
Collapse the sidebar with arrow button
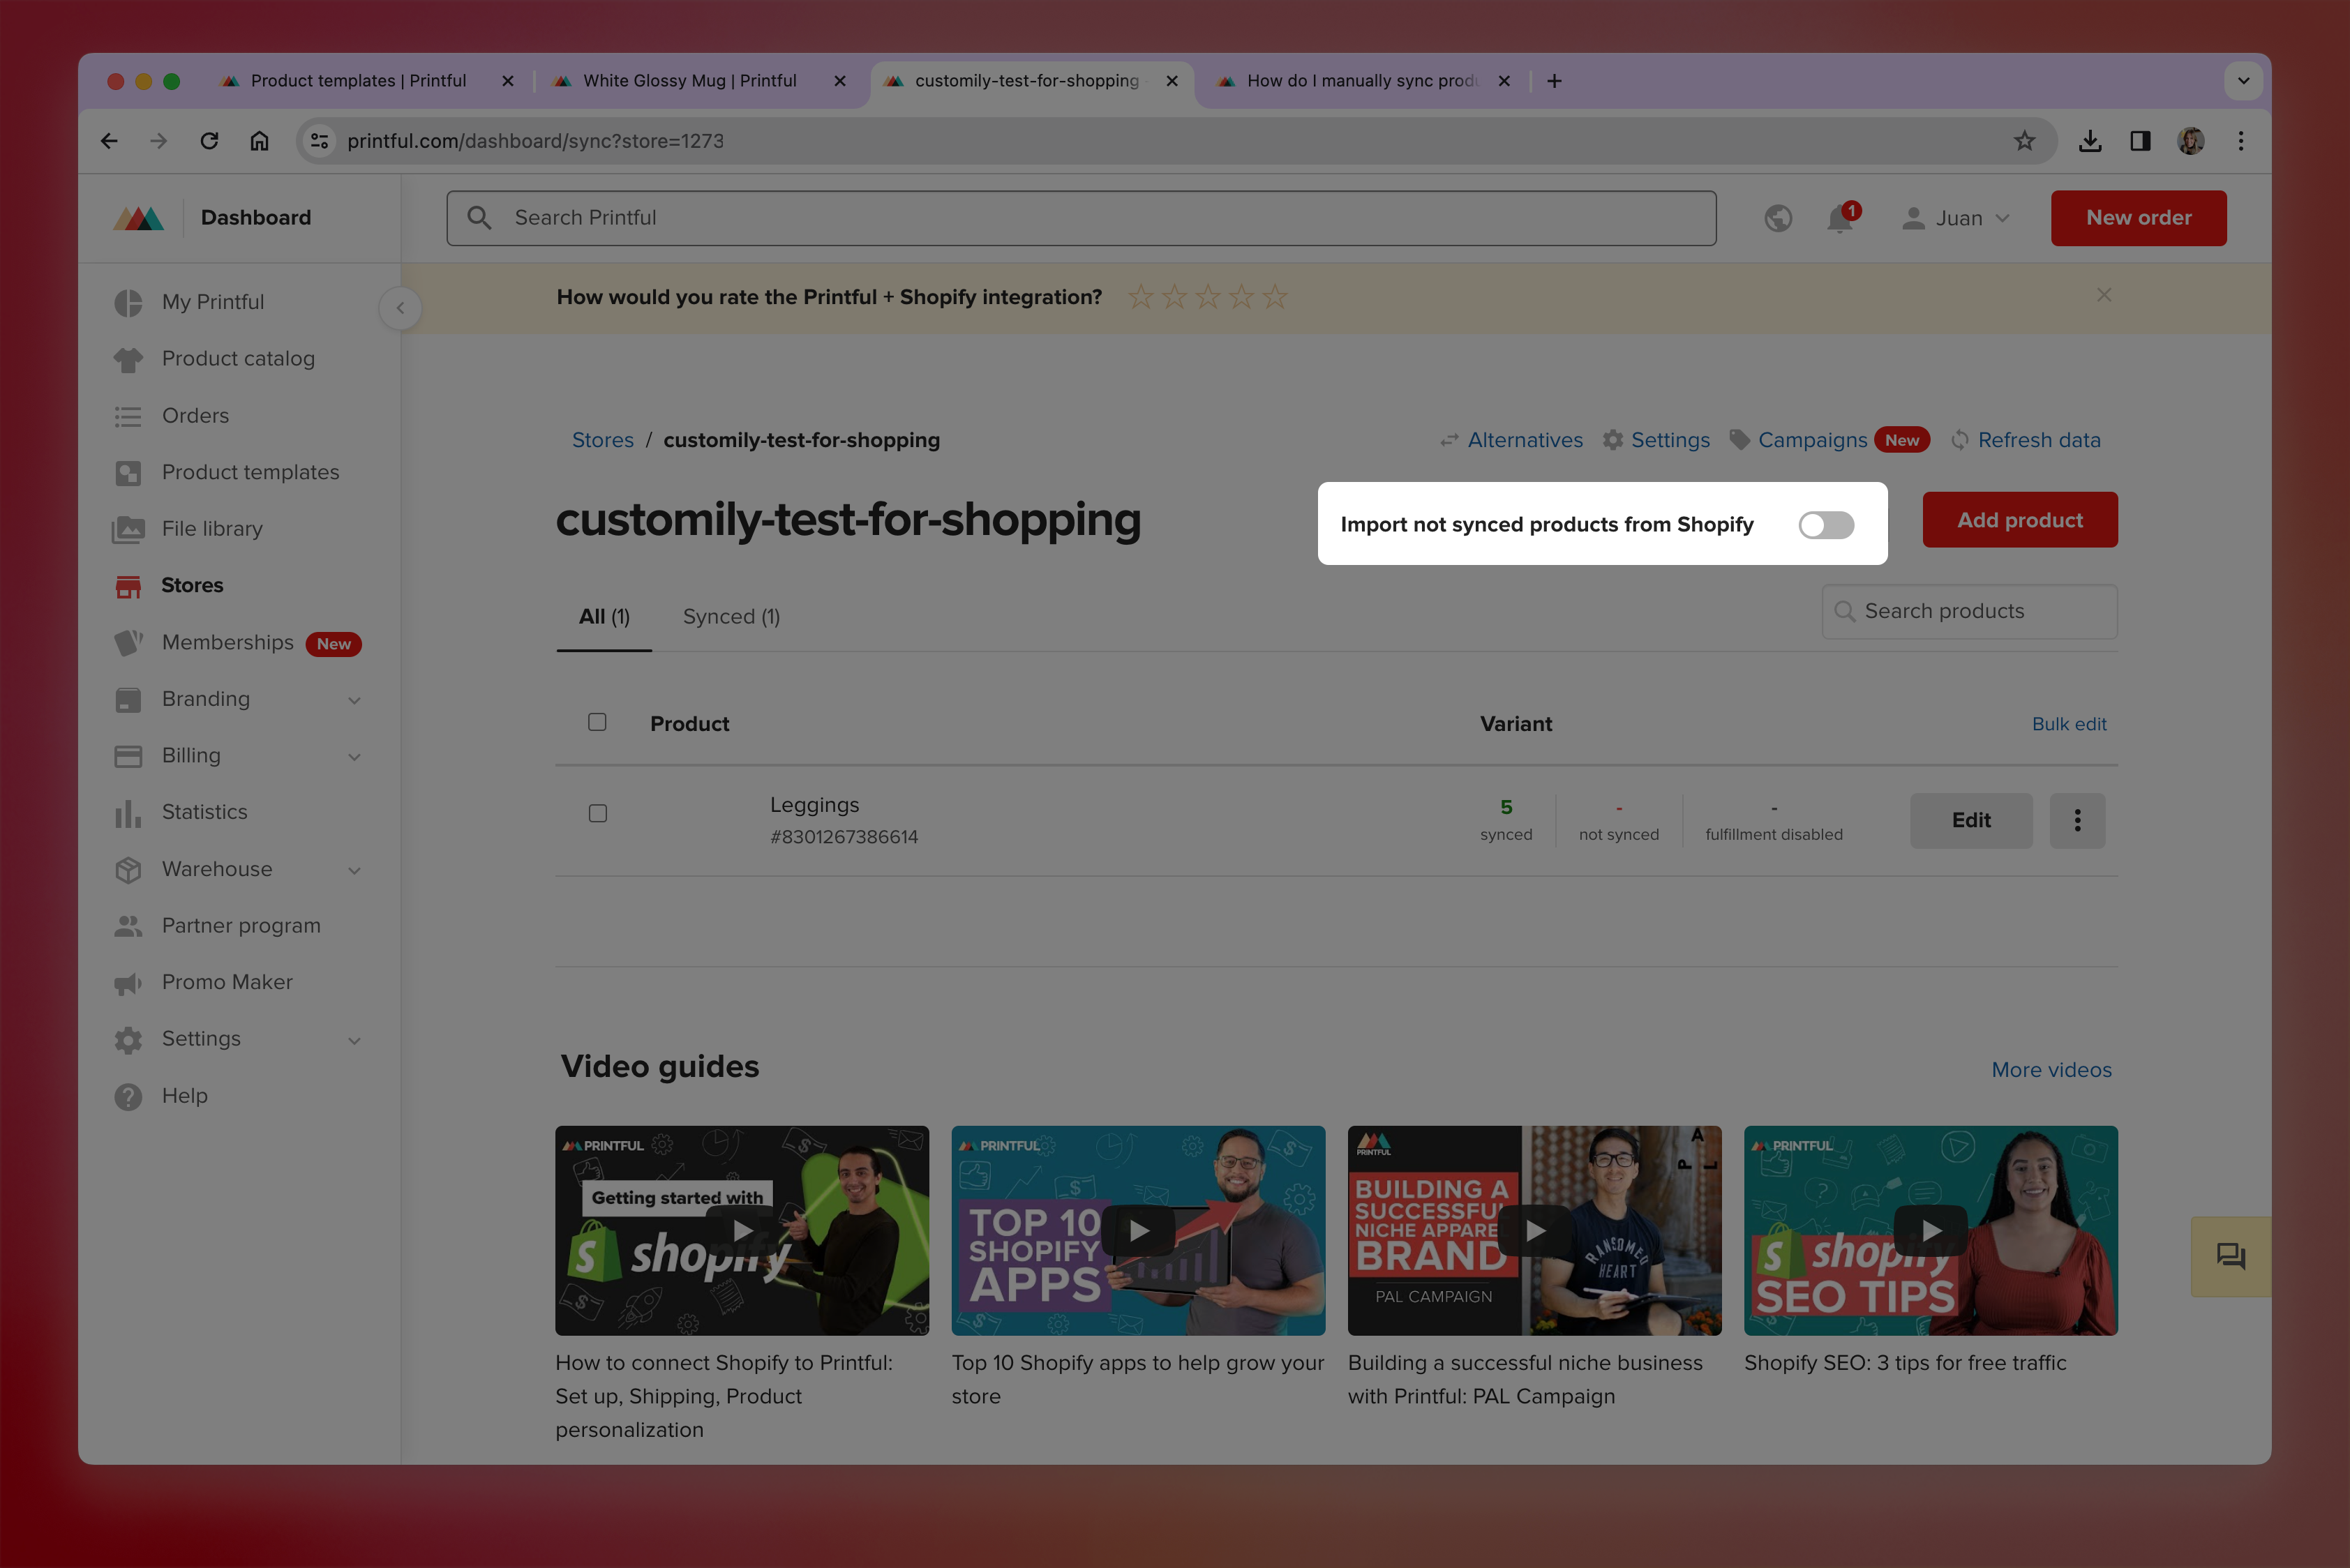click(x=401, y=308)
